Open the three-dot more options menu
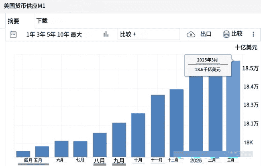 253,34
